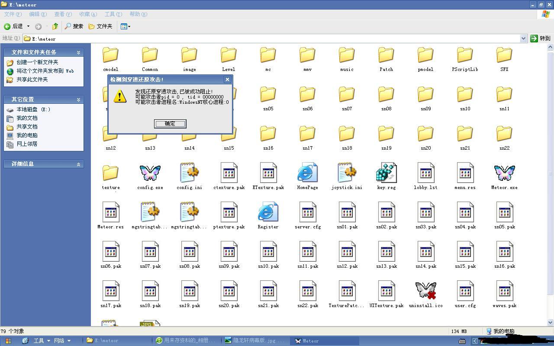
Task: Open the 编辑 menu
Action: (38, 14)
